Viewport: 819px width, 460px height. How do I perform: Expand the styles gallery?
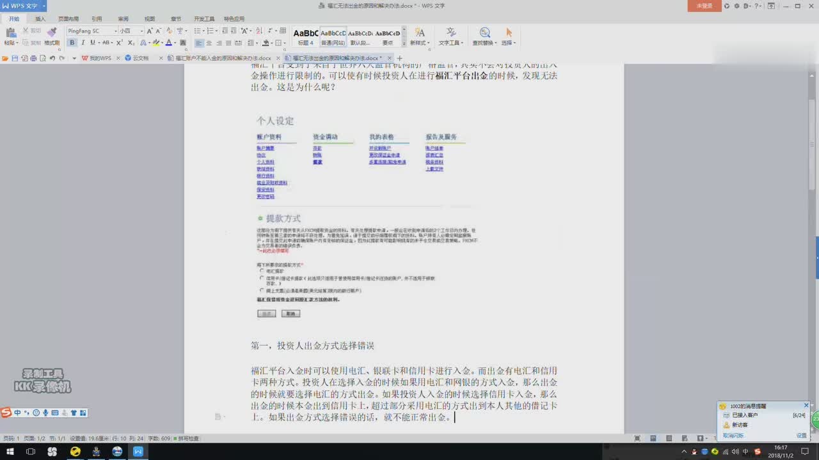pyautogui.click(x=404, y=43)
